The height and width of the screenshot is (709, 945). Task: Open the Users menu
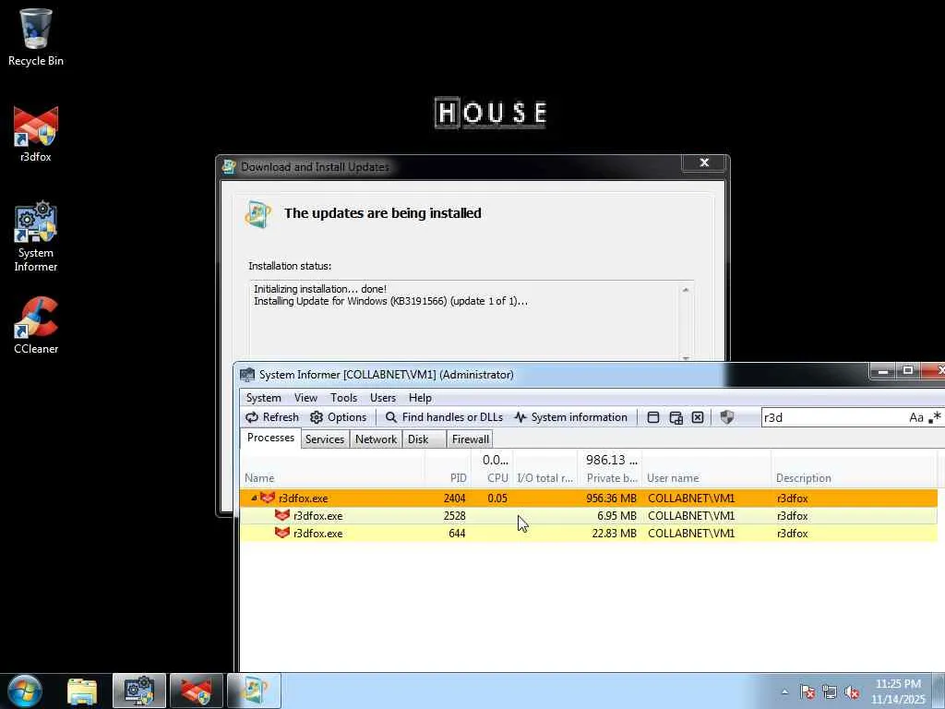(383, 398)
